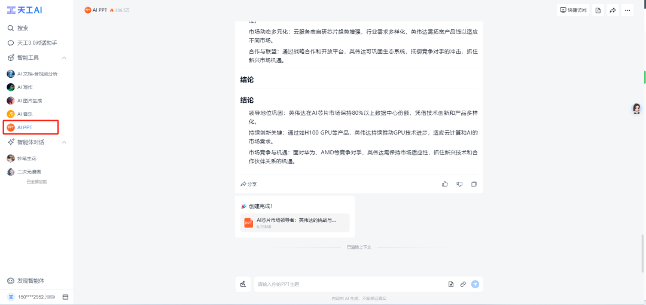Screen dimensions: 646x305
Task: Clear context with the broom icon
Action: [243, 284]
